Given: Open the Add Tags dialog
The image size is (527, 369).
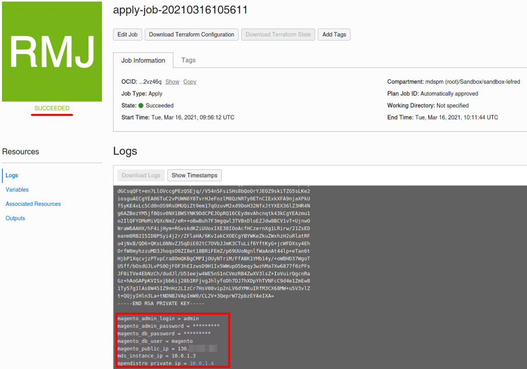Looking at the screenshot, I should (x=334, y=34).
